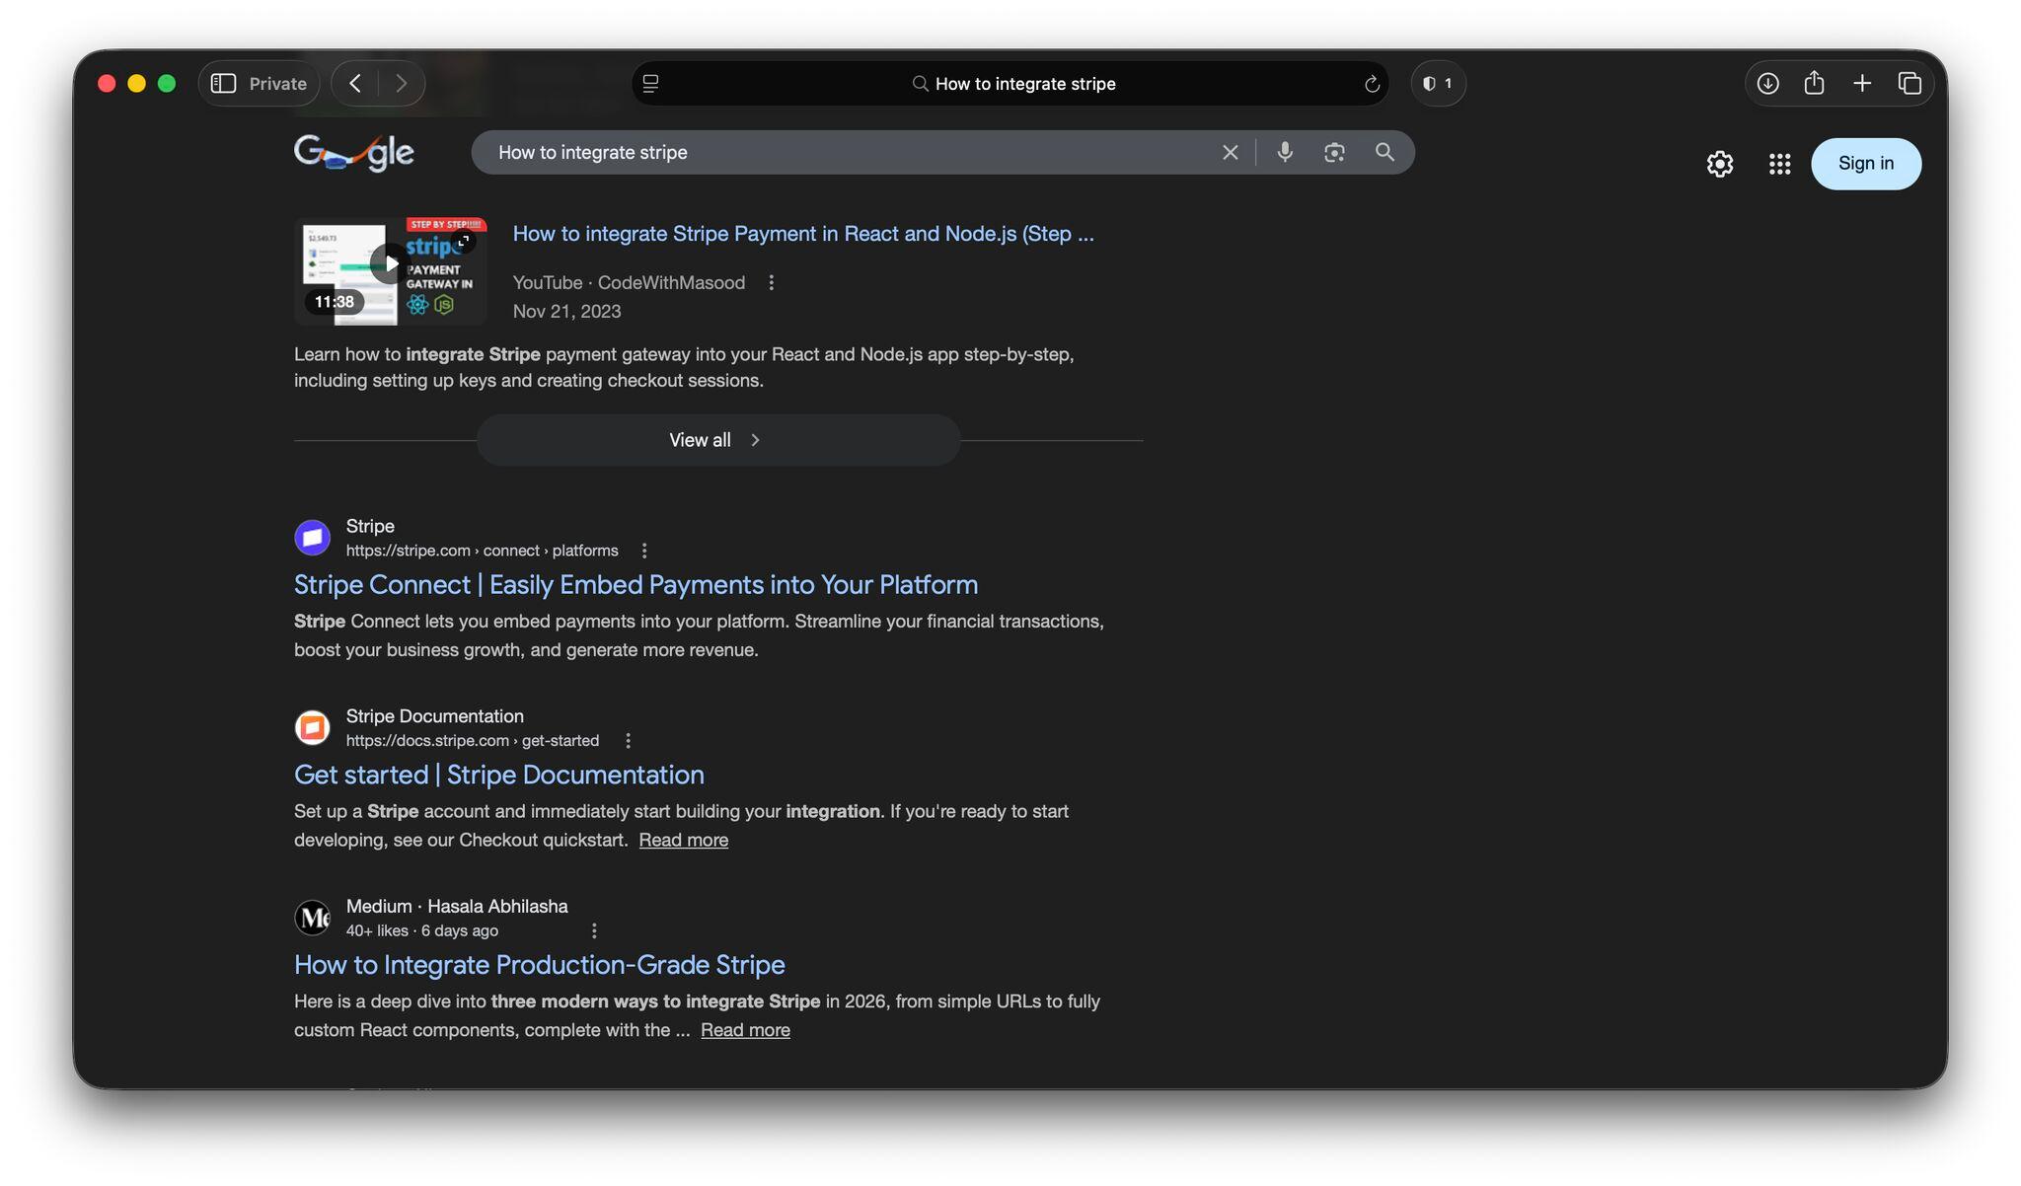
Task: Open privacy report shield indicator
Action: [x=1437, y=84]
